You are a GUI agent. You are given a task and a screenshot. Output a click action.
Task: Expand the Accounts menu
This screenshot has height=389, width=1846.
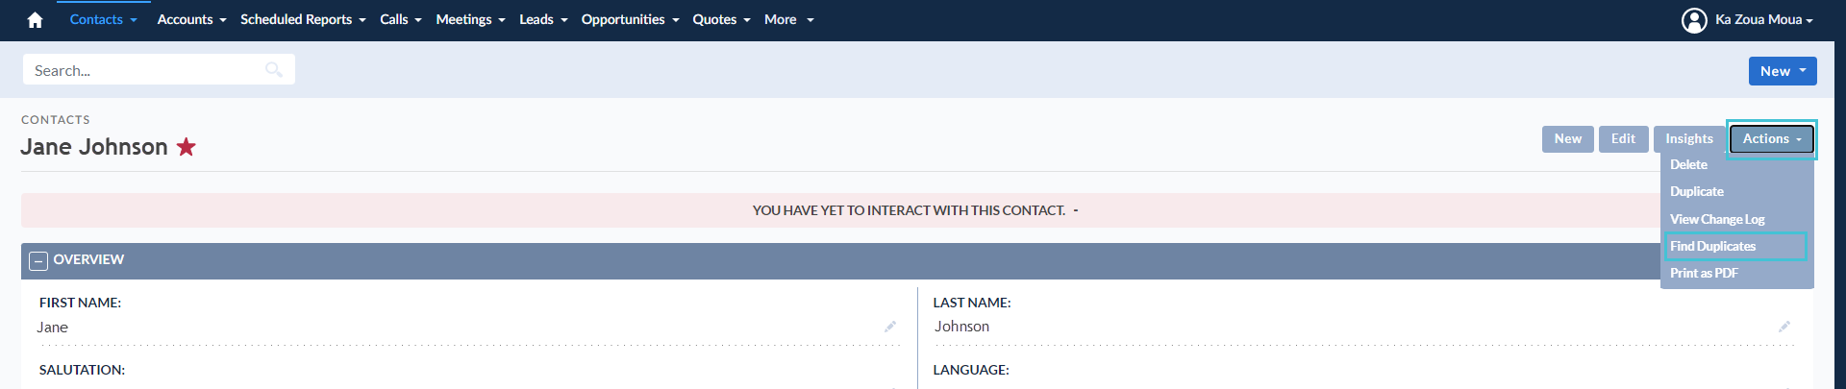tap(192, 20)
